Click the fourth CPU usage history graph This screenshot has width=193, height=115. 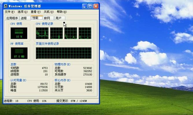(85, 33)
